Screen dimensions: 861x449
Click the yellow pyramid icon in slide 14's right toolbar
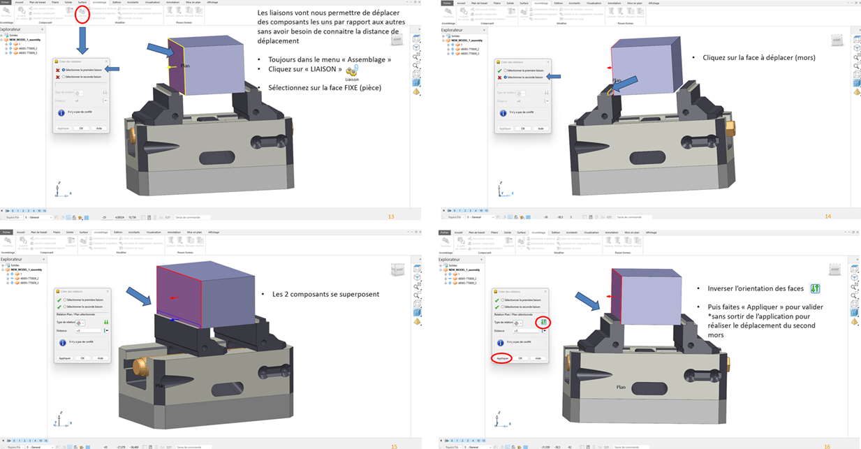[857, 92]
